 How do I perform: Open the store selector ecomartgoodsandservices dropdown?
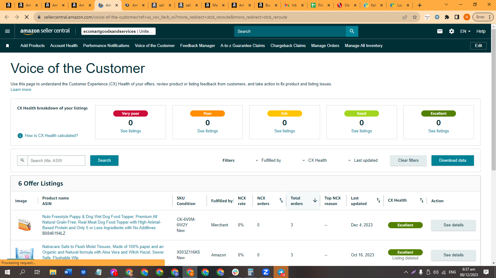click(x=118, y=31)
